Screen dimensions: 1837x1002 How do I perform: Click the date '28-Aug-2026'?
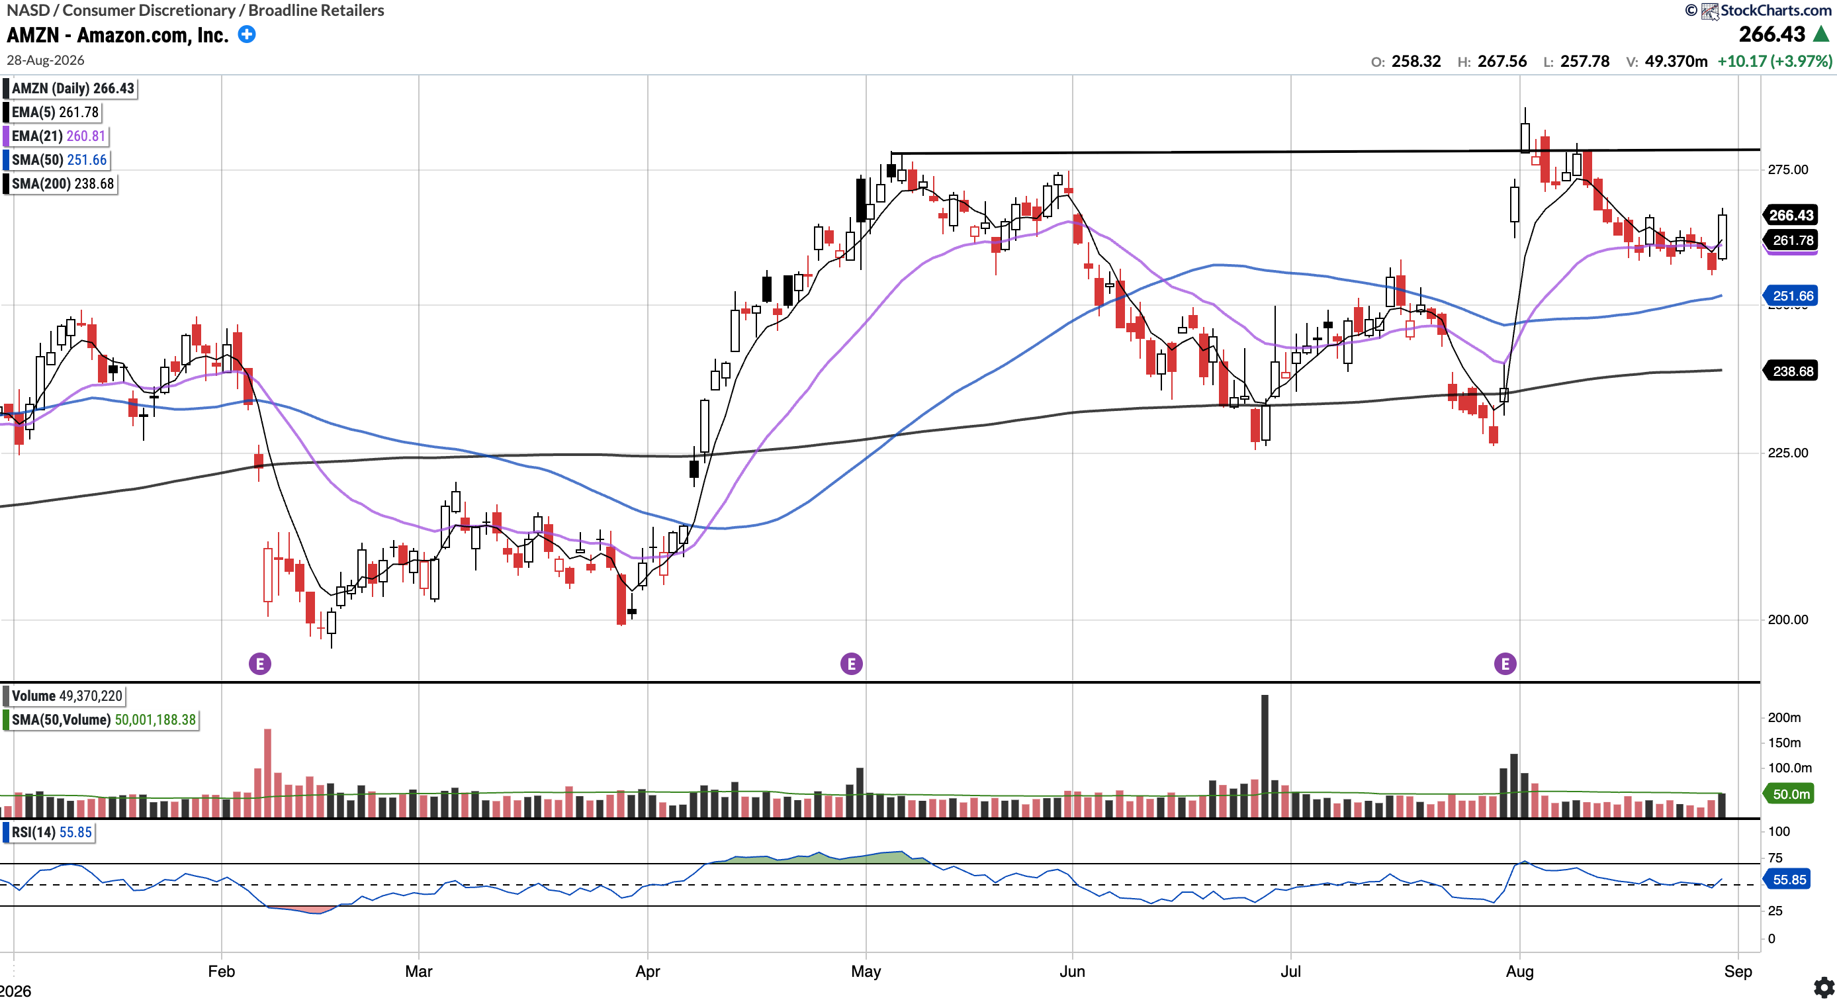point(46,60)
